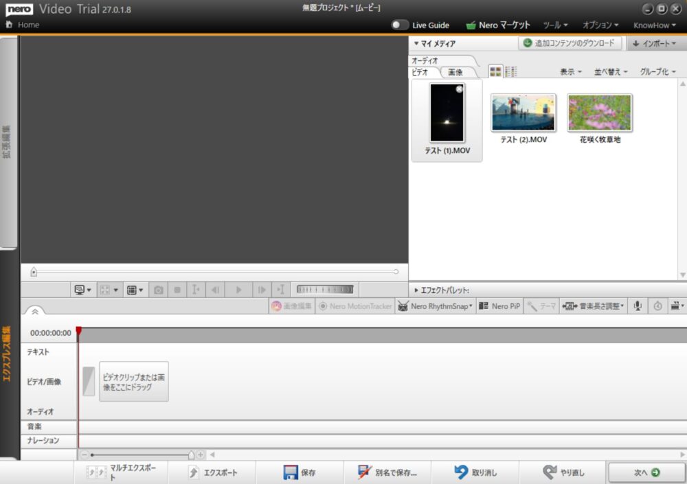Open the Nero マーケット store

point(497,25)
